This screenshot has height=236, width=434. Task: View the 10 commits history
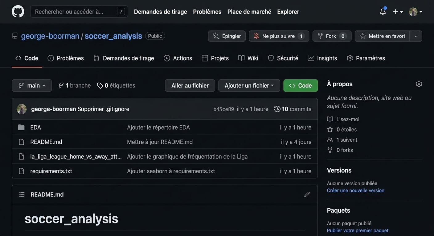tap(293, 109)
